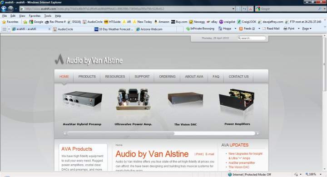The image size is (327, 177).
Task: Open the View menu
Action: pyautogui.click(x=22, y=16)
